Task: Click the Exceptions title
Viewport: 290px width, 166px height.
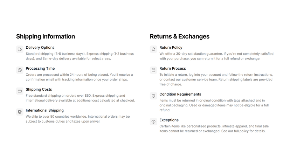Action: click(x=169, y=120)
